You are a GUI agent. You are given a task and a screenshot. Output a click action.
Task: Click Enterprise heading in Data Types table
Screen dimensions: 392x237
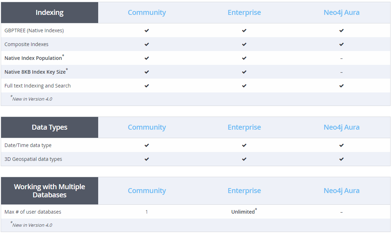point(244,127)
